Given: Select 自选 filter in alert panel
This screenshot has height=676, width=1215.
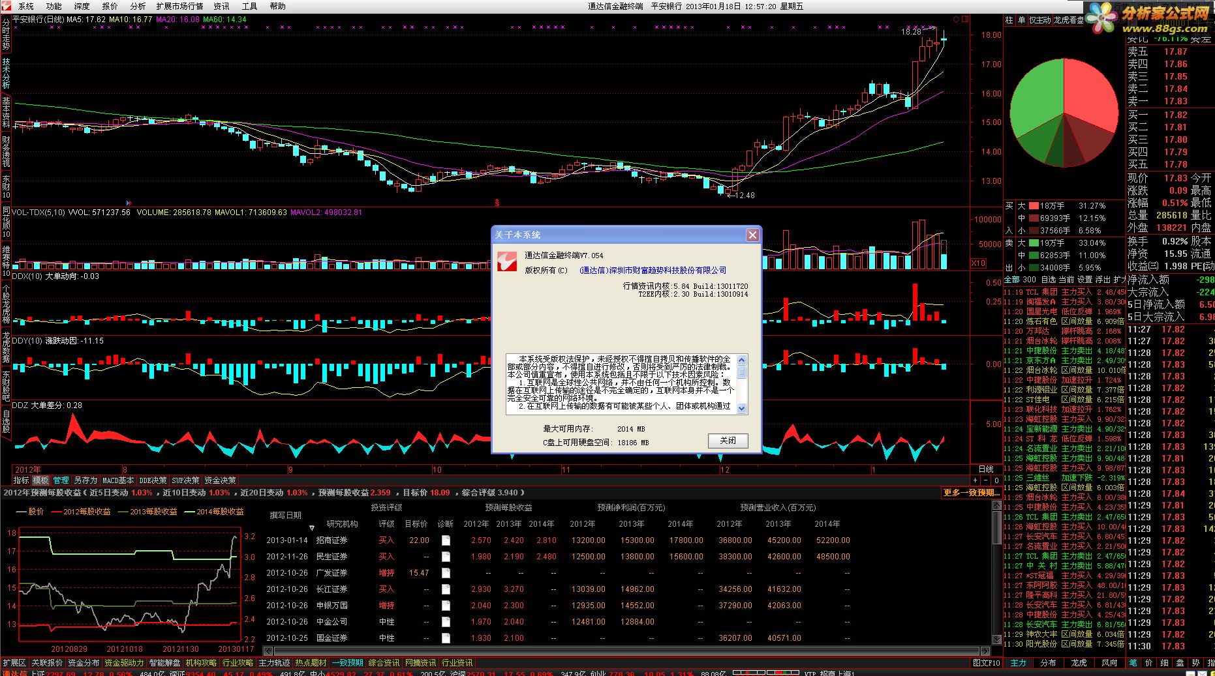Looking at the screenshot, I should (1049, 280).
